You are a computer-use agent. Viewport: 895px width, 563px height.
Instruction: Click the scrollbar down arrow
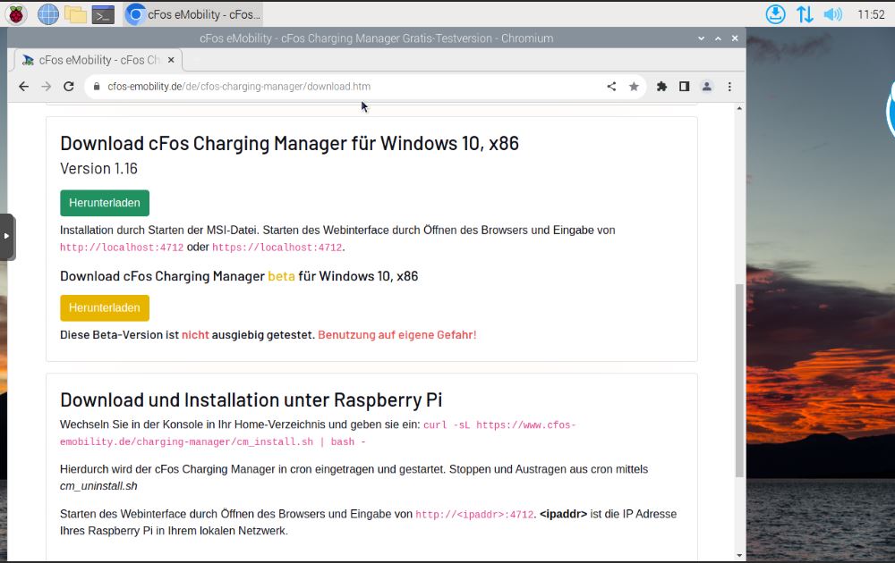[x=739, y=555]
